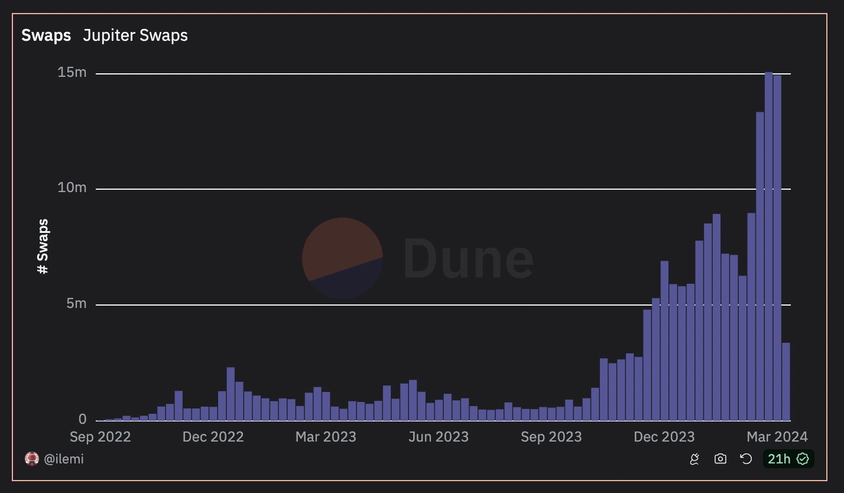Click the "5m" y-axis label

tap(76, 304)
